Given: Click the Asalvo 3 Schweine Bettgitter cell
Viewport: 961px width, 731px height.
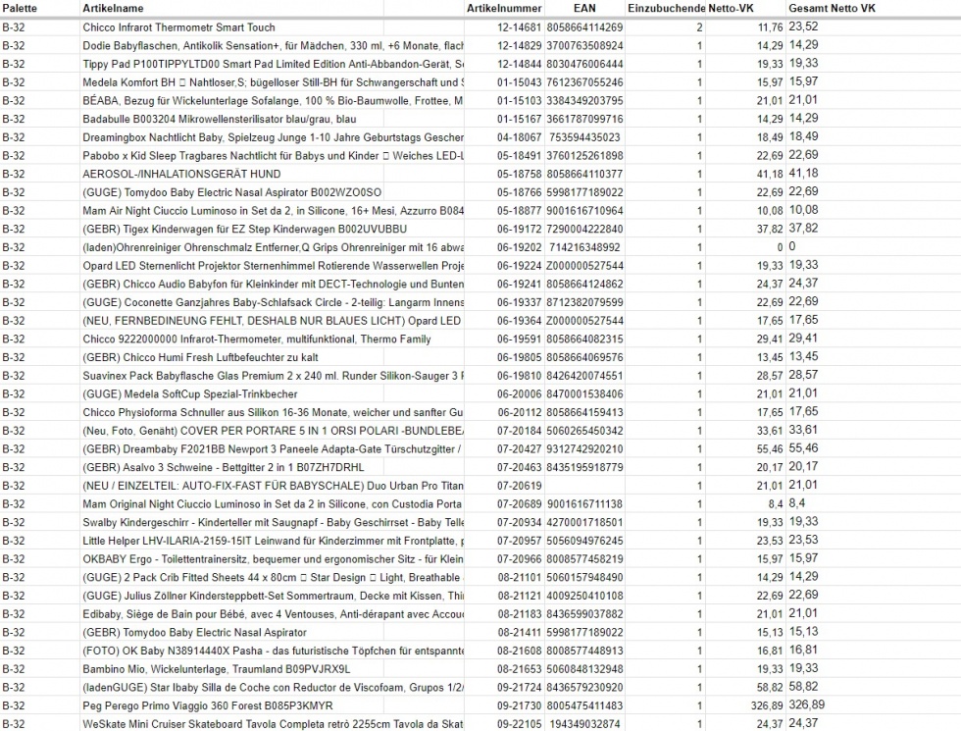Looking at the screenshot, I should (224, 468).
